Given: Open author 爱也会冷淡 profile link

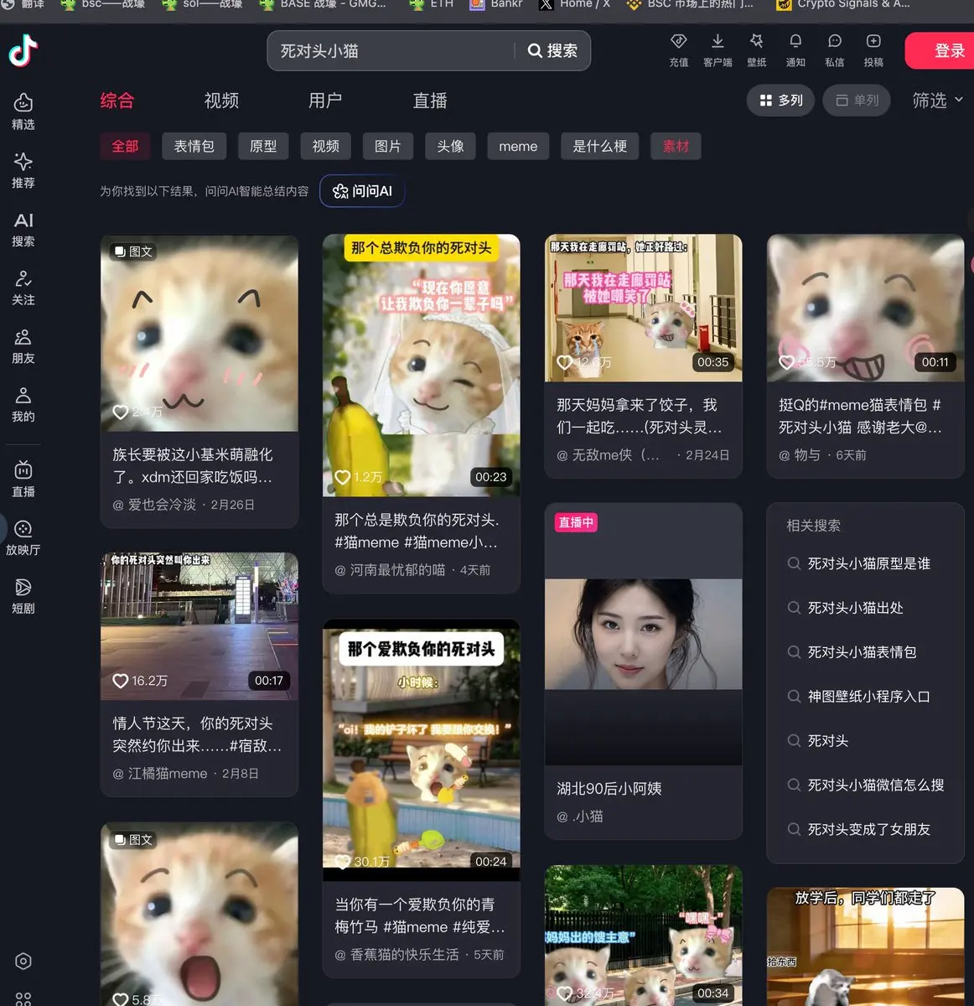Looking at the screenshot, I should 162,505.
